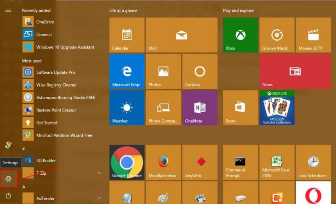Open the Calendar tile
The height and width of the screenshot is (204, 336).
[127, 35]
